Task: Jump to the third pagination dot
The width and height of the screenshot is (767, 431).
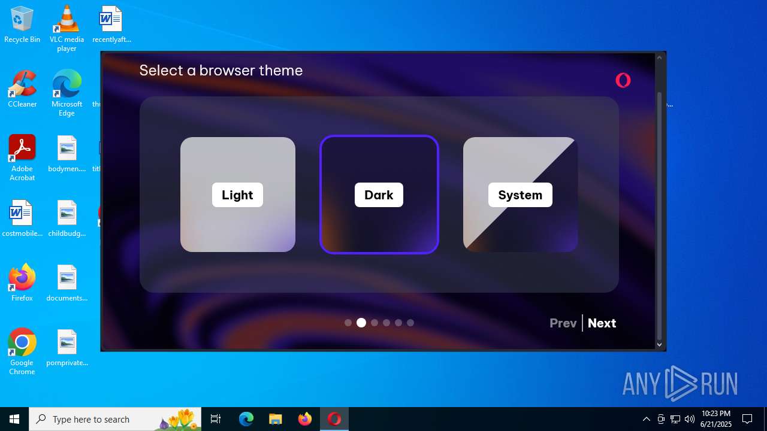Action: click(375, 323)
